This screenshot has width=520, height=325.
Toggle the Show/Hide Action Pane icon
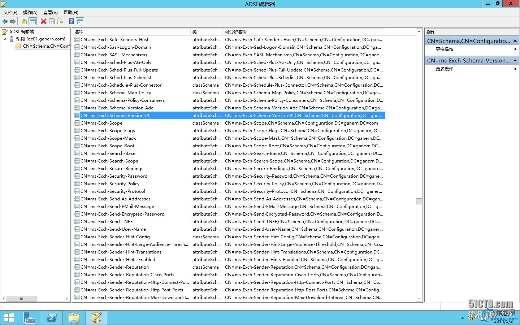point(80,22)
